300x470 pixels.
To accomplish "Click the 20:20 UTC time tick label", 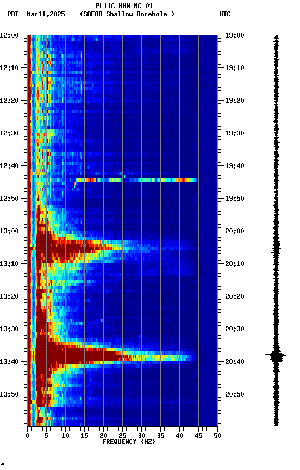I will 235,296.
